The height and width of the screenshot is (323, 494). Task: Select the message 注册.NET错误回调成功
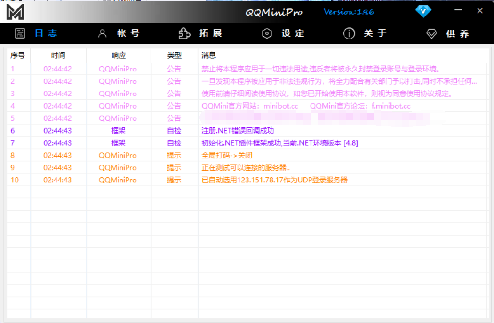238,131
